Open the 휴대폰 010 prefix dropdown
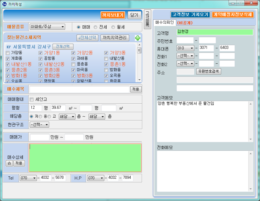260x201 pixels. (185, 48)
